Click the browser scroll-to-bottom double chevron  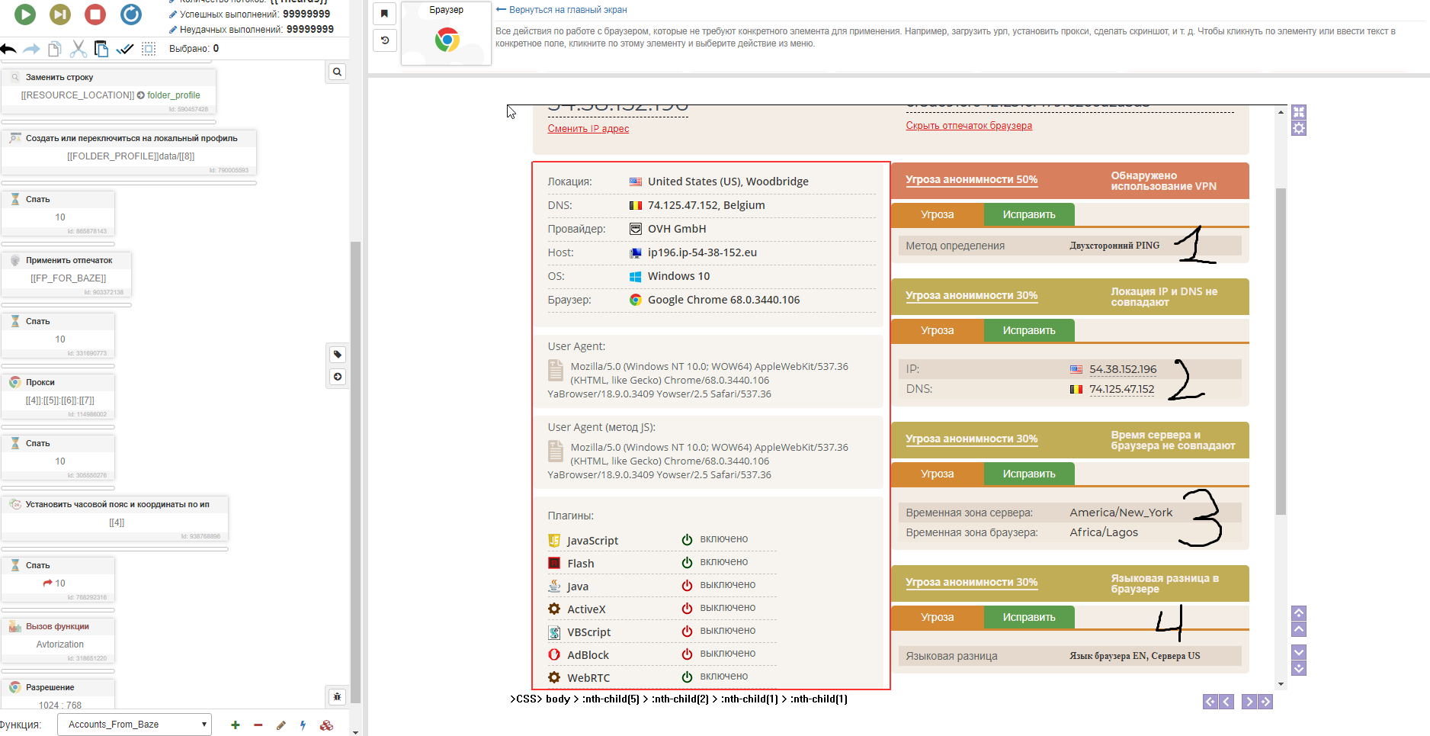(x=1299, y=669)
